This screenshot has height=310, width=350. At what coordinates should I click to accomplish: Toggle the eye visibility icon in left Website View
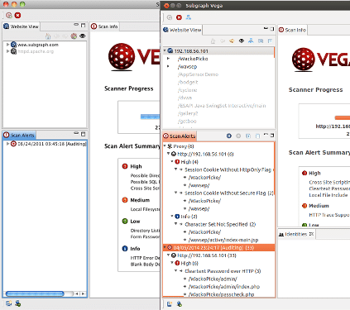[83, 36]
